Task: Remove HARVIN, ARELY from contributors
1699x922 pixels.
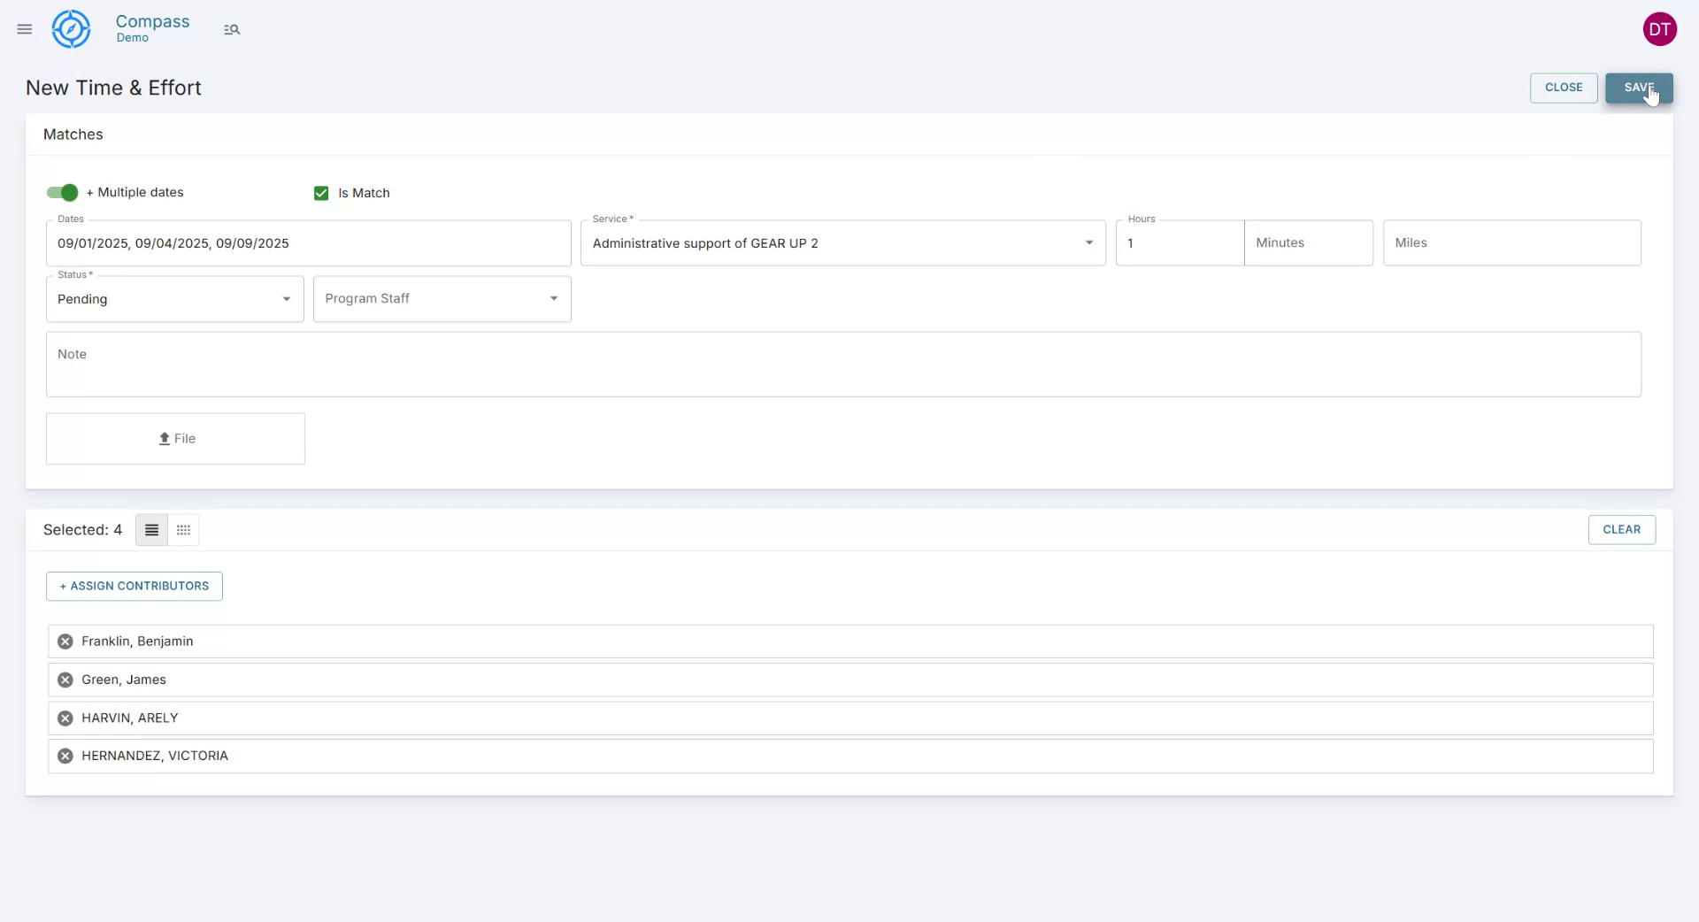Action: click(65, 718)
